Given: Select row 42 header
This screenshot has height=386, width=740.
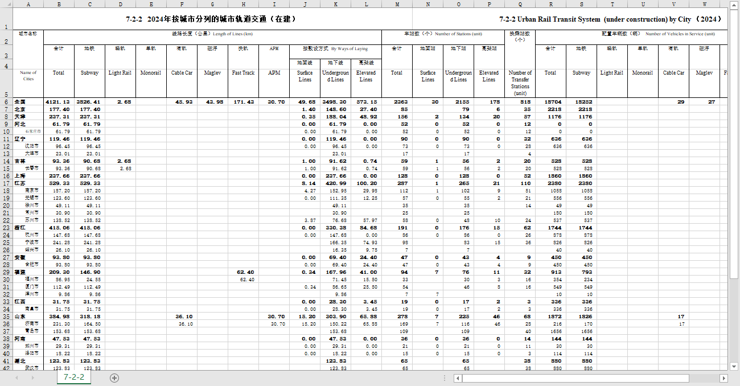Looking at the screenshot, I should tap(6, 368).
